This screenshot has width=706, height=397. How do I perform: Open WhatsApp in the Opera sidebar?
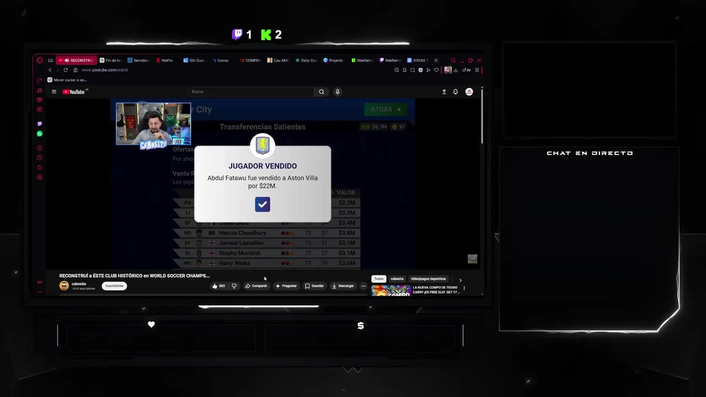tap(39, 133)
